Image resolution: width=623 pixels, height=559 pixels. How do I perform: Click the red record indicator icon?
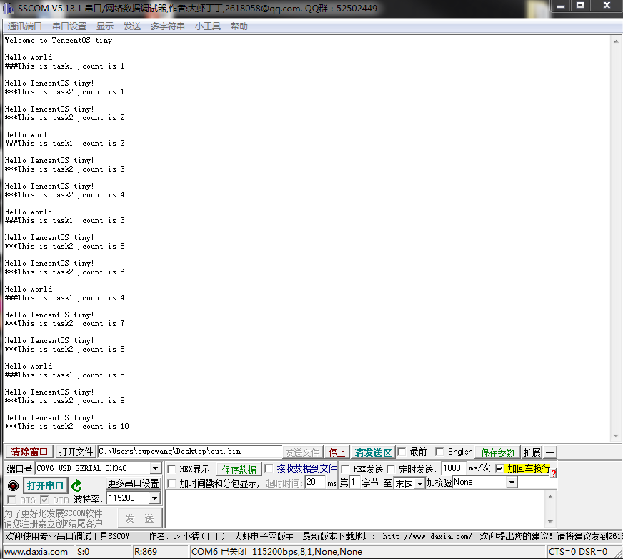tap(13, 485)
